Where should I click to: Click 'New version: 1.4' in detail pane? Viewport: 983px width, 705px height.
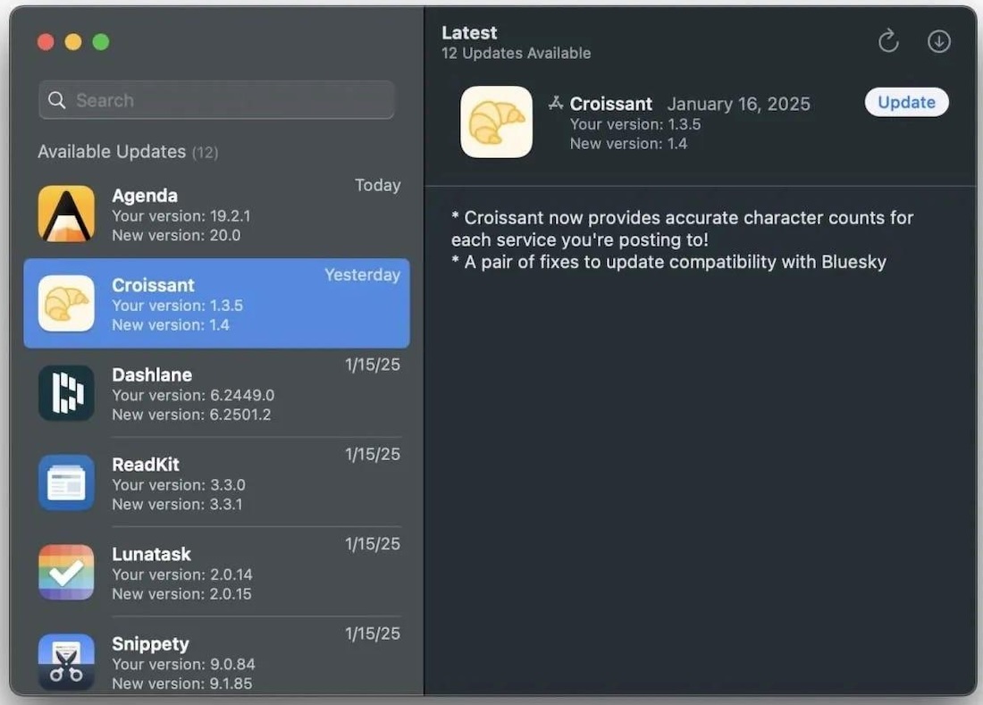(x=628, y=144)
